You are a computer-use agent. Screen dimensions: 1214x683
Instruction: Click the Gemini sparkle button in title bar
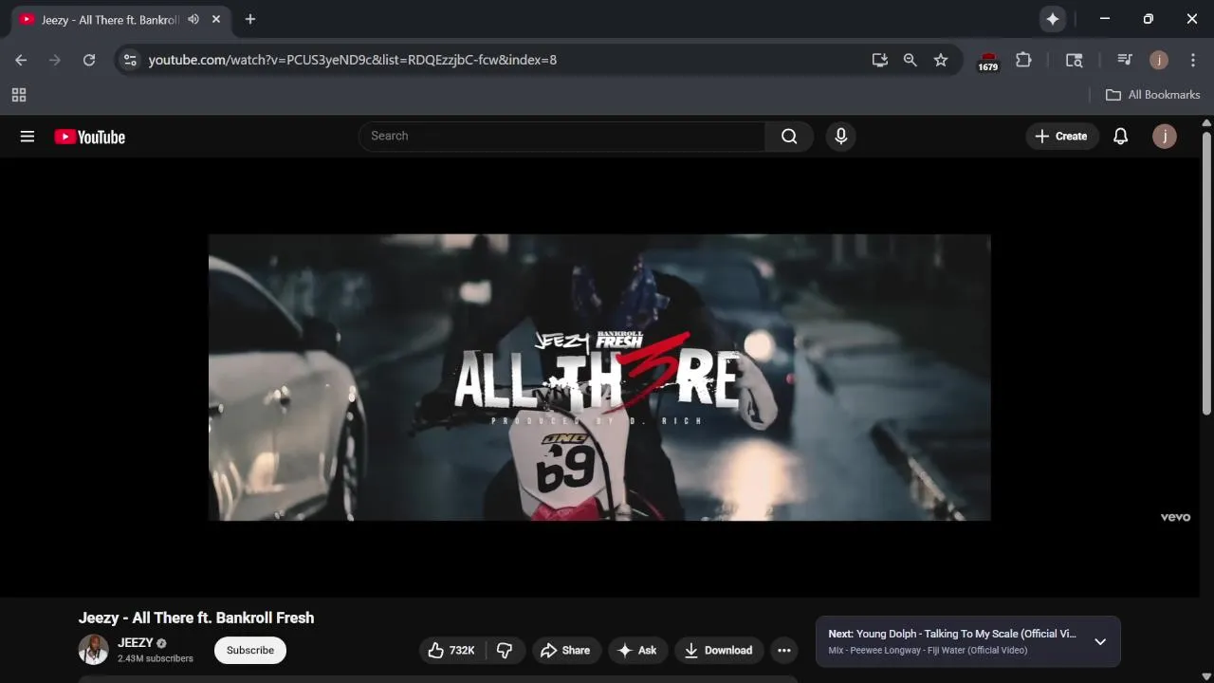pyautogui.click(x=1053, y=19)
